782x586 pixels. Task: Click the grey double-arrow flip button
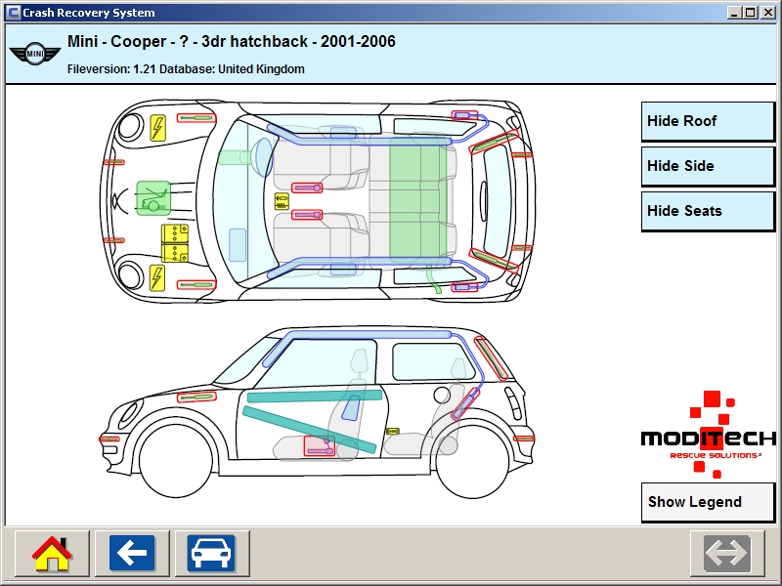(727, 554)
